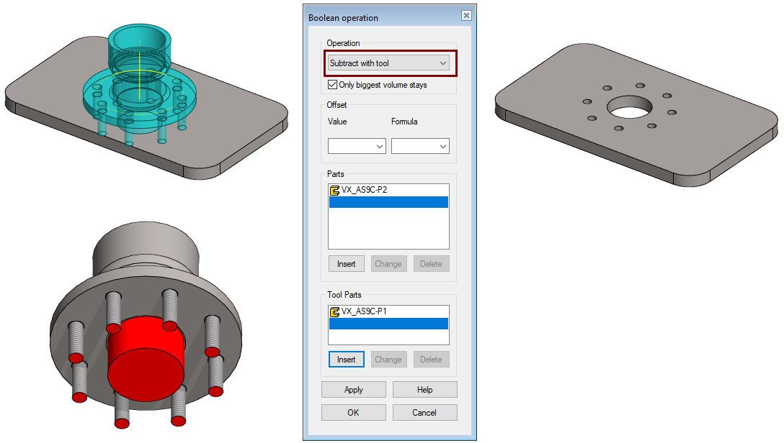
Task: Close the Boolean operation dialog
Action: (466, 16)
